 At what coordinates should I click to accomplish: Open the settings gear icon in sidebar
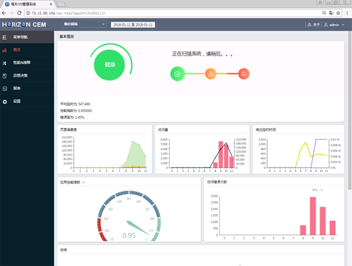pyautogui.click(x=4, y=101)
